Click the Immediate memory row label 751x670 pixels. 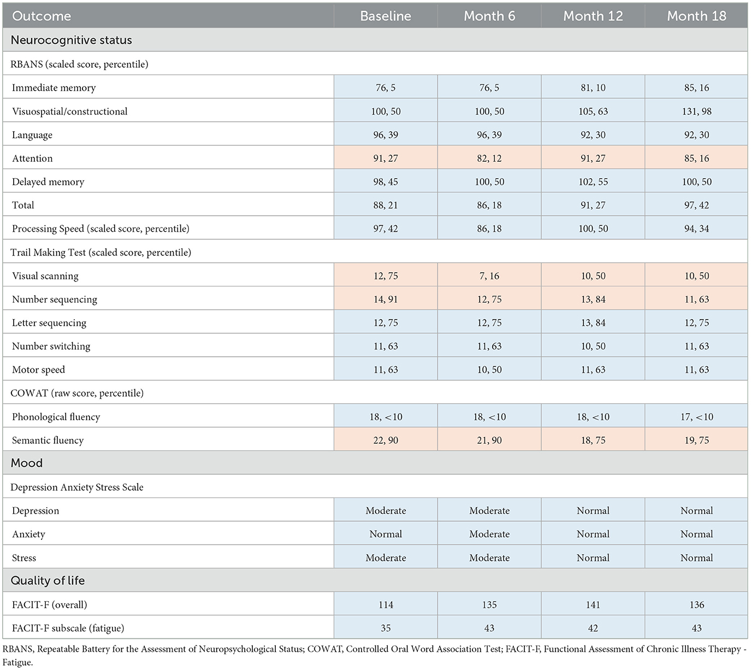[x=54, y=87]
